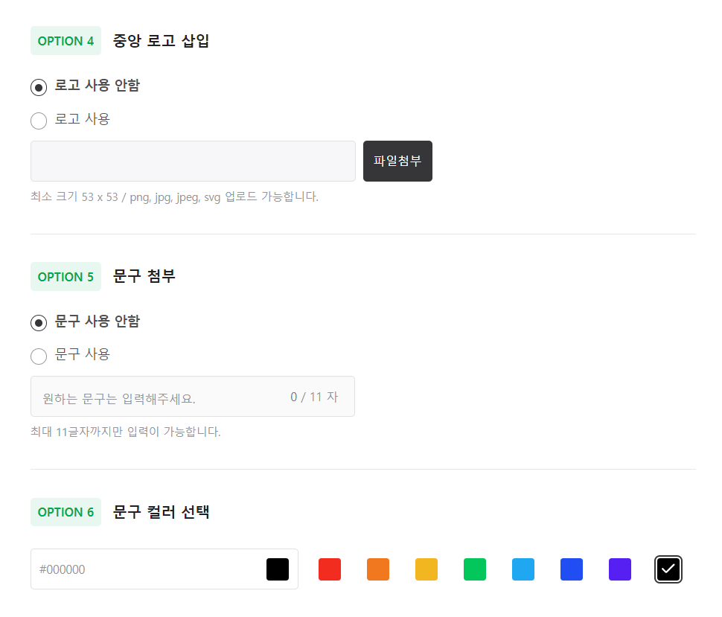Click the checked black color swatch
The height and width of the screenshot is (617, 722).
click(x=668, y=569)
